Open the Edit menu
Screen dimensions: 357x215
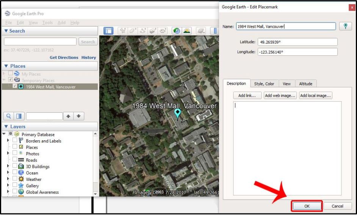tap(20, 22)
